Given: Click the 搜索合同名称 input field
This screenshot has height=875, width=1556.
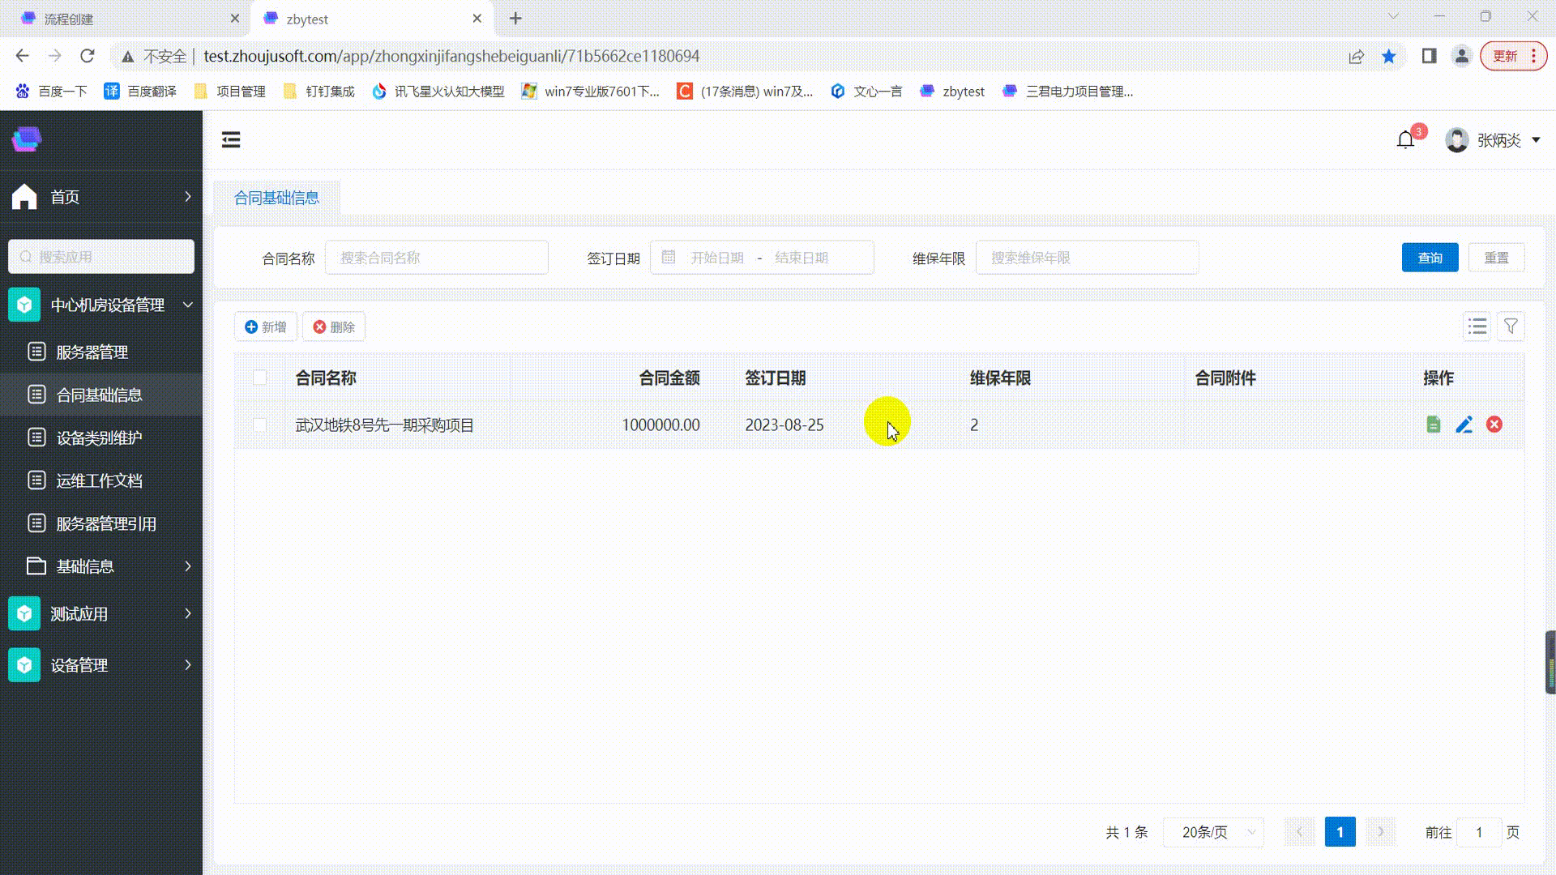Looking at the screenshot, I should pyautogui.click(x=436, y=258).
